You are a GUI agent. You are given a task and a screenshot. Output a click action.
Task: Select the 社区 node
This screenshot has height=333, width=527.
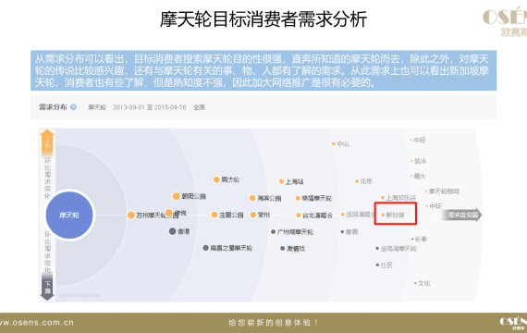(385, 265)
